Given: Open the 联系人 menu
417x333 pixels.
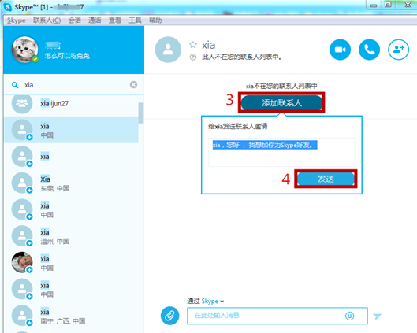Looking at the screenshot, I should point(47,20).
